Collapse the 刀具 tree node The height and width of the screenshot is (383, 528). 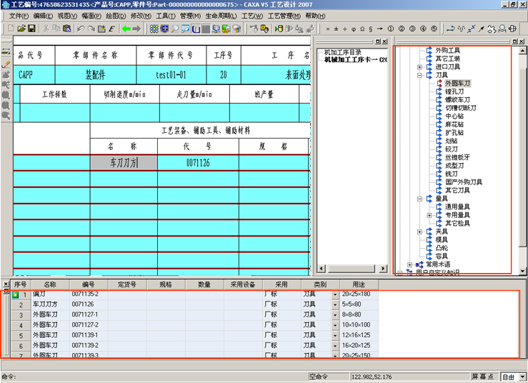[420, 75]
